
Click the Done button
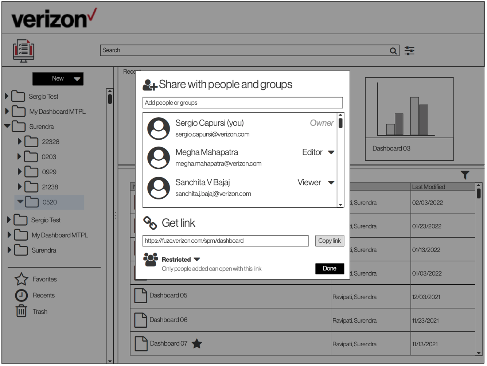[x=329, y=269]
